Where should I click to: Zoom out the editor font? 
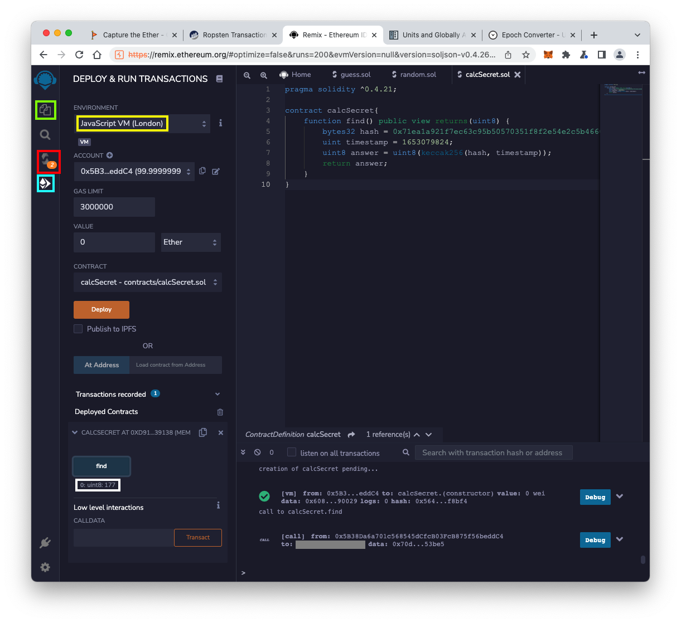(247, 75)
